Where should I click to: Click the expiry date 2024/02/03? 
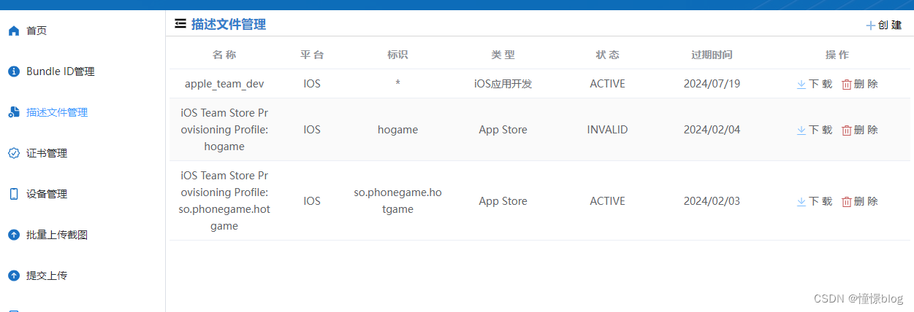712,201
